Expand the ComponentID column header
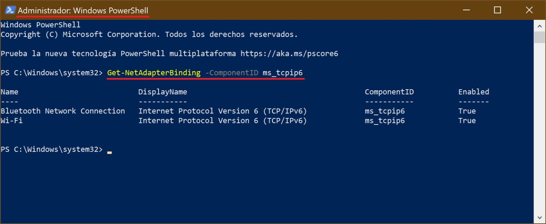This screenshot has height=224, width=546. 389,92
